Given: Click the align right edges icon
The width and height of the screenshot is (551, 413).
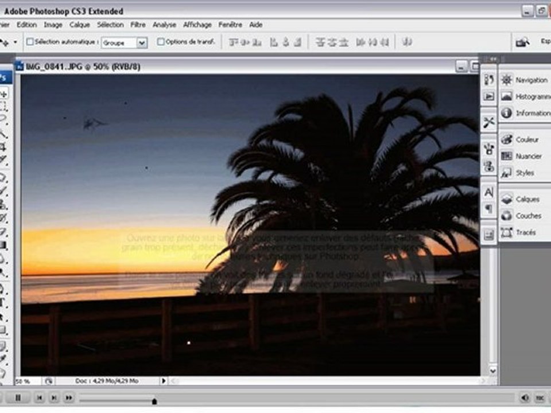Looking at the screenshot, I should (298, 42).
